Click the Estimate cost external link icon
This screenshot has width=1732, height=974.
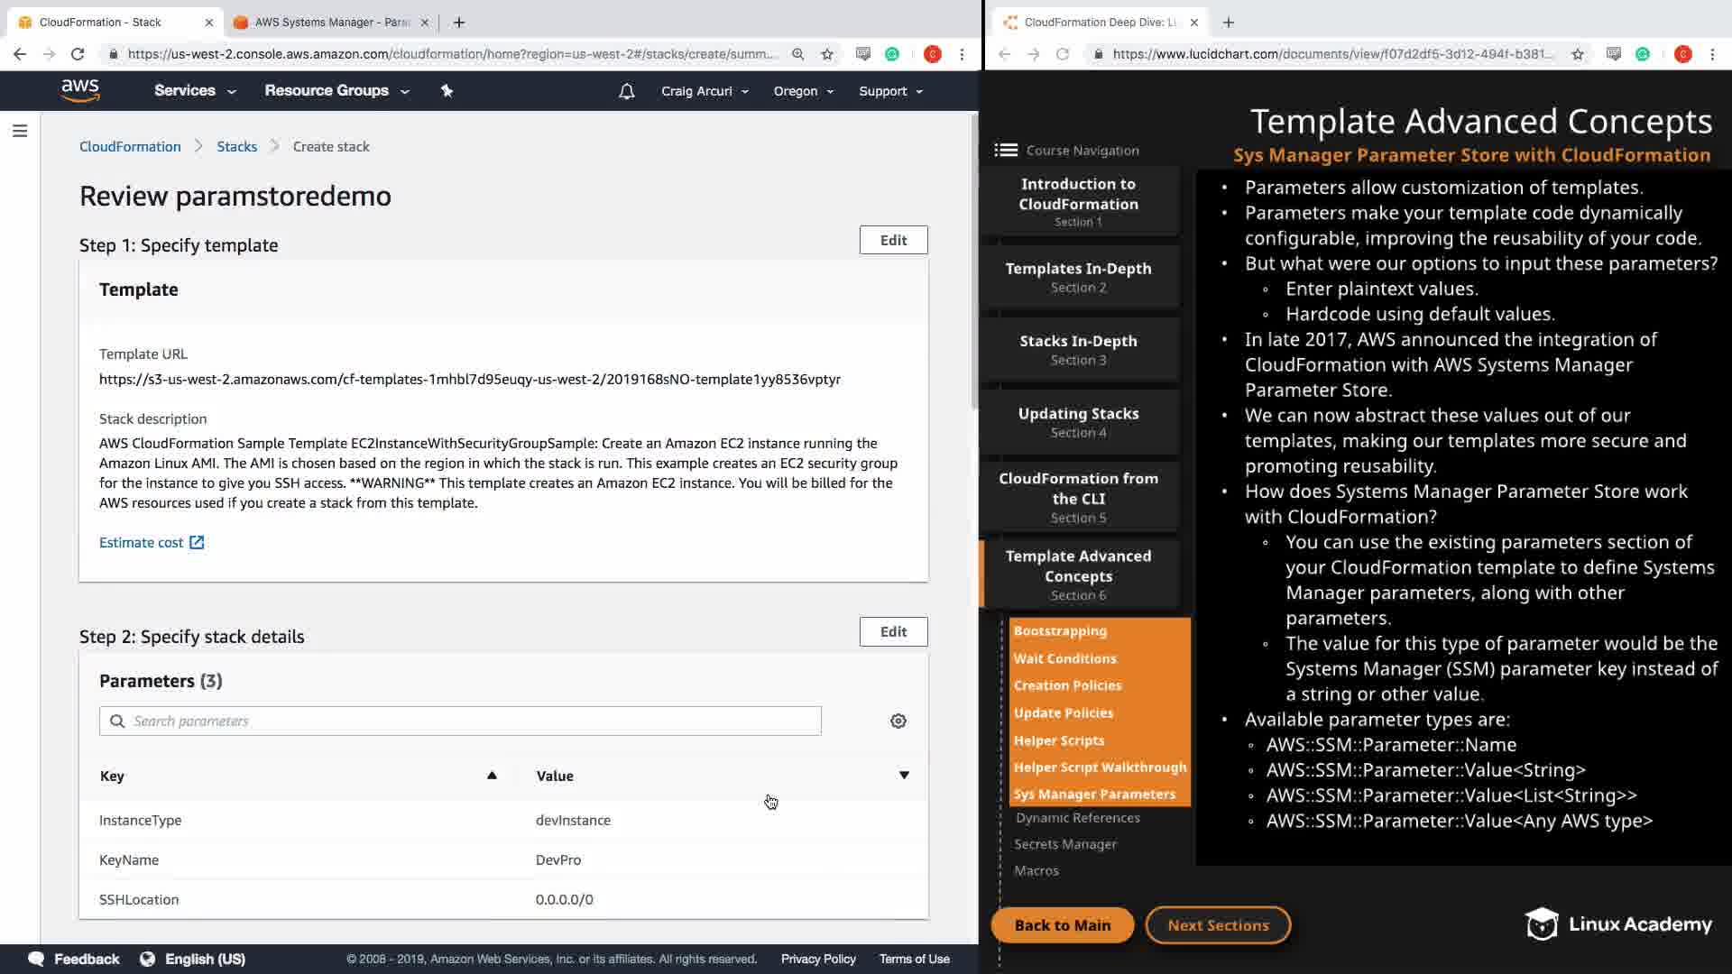(x=197, y=542)
